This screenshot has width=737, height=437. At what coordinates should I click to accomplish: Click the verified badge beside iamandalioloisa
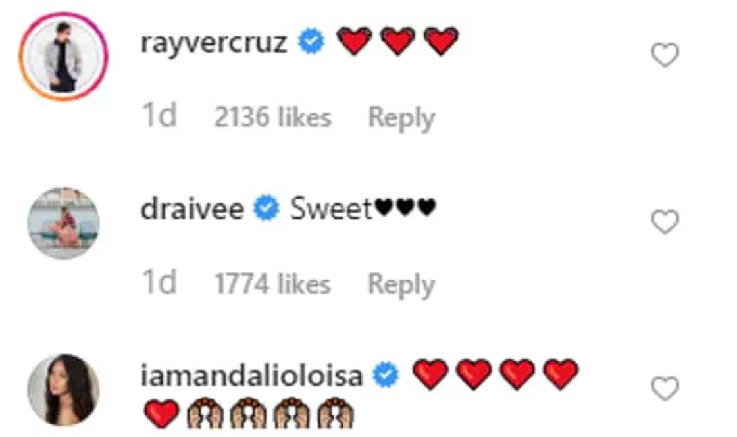pos(386,375)
